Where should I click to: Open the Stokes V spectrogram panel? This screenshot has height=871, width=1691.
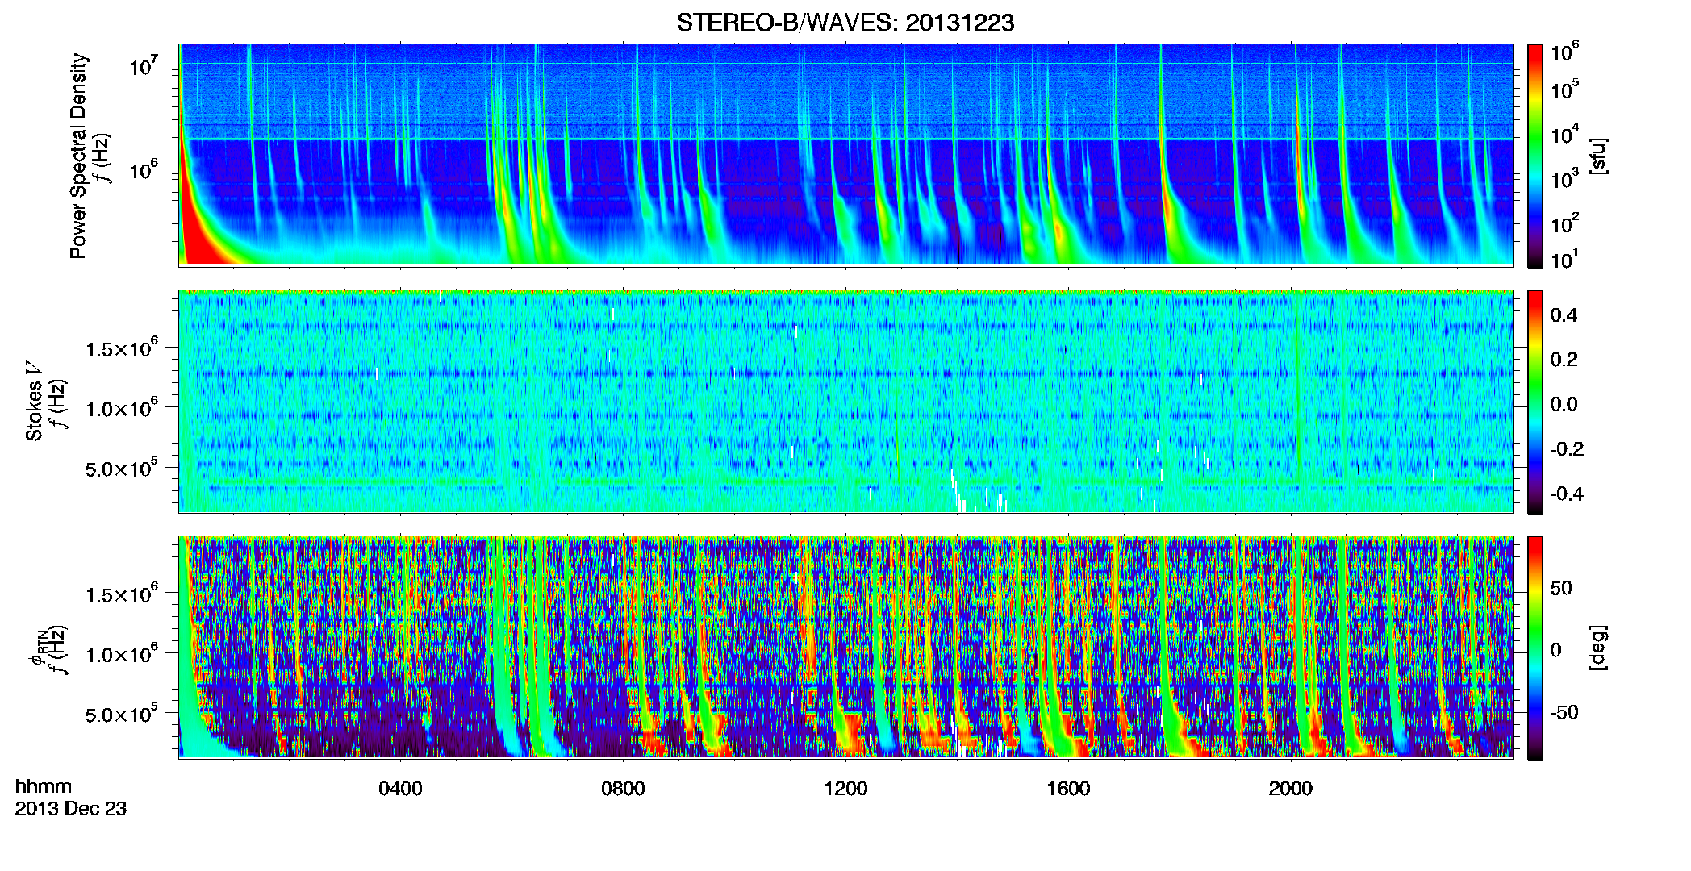click(x=845, y=401)
